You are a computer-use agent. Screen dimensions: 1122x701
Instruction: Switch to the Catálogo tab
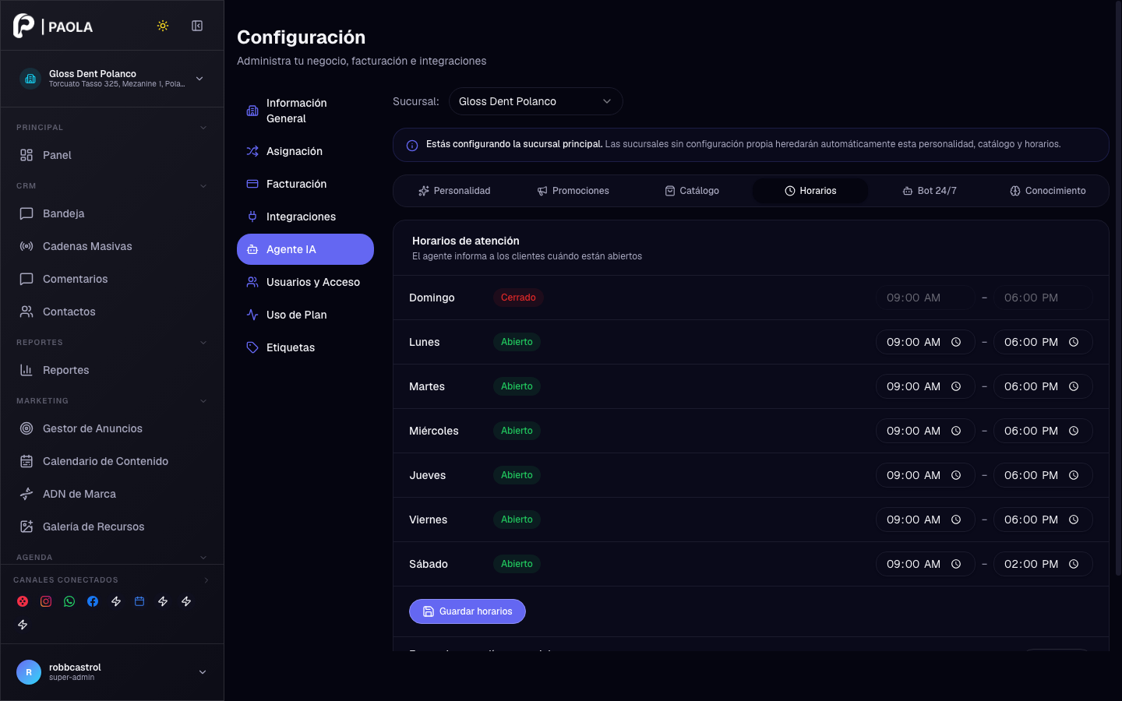coord(692,191)
